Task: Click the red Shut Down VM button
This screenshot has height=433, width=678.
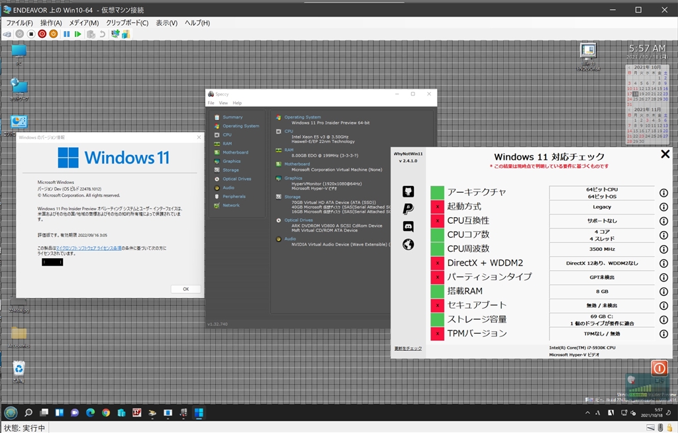Action: click(x=42, y=34)
